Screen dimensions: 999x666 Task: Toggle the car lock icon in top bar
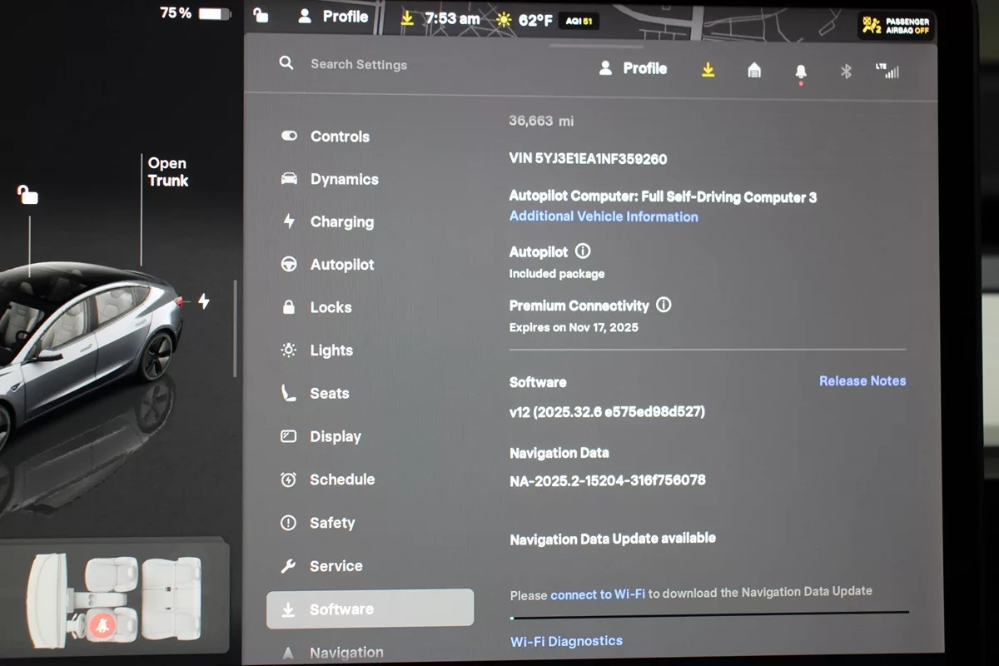click(261, 16)
